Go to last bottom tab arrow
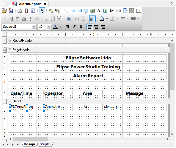 pyautogui.click(x=18, y=144)
